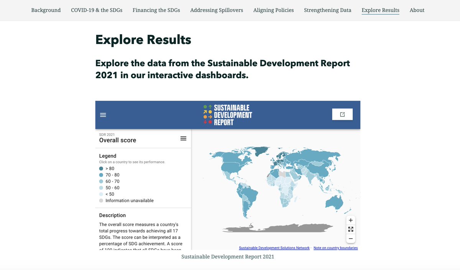Open dashboard in new window icon button
460x270 pixels.
pos(342,115)
